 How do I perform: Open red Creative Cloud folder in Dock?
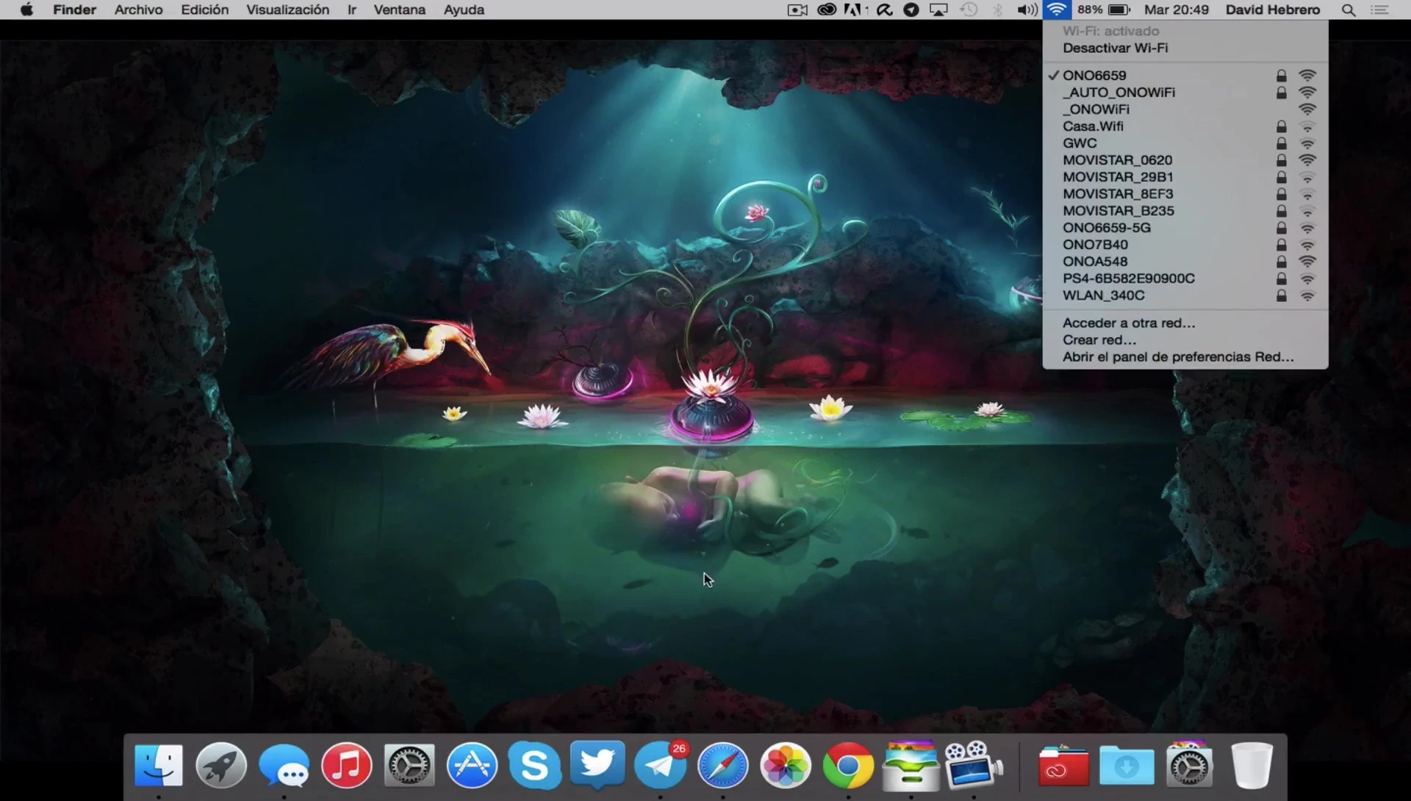(1063, 765)
